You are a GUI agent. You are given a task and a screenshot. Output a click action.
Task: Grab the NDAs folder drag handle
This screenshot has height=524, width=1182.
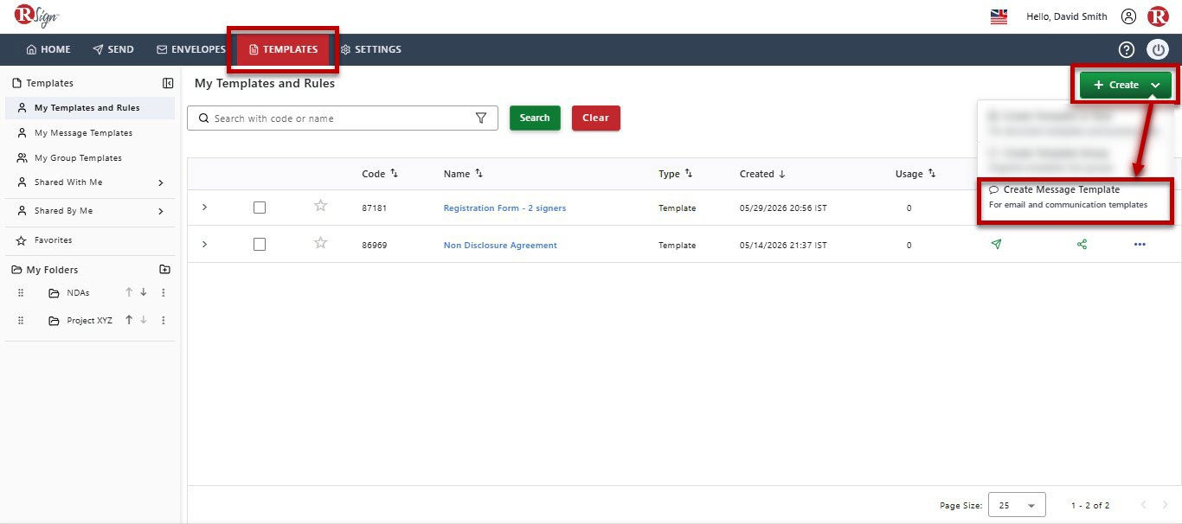click(x=21, y=293)
